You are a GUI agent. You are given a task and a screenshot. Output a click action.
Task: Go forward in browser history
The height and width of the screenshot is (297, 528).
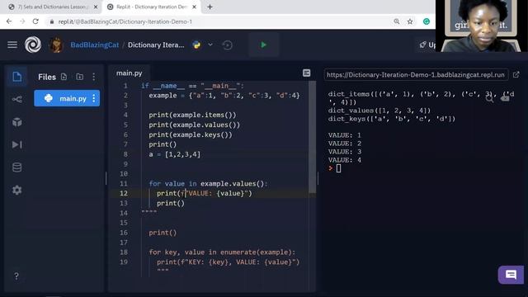click(22, 21)
